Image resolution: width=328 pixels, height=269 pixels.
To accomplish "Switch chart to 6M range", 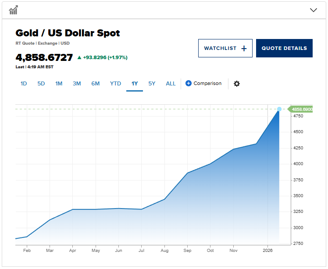I will 96,84.
